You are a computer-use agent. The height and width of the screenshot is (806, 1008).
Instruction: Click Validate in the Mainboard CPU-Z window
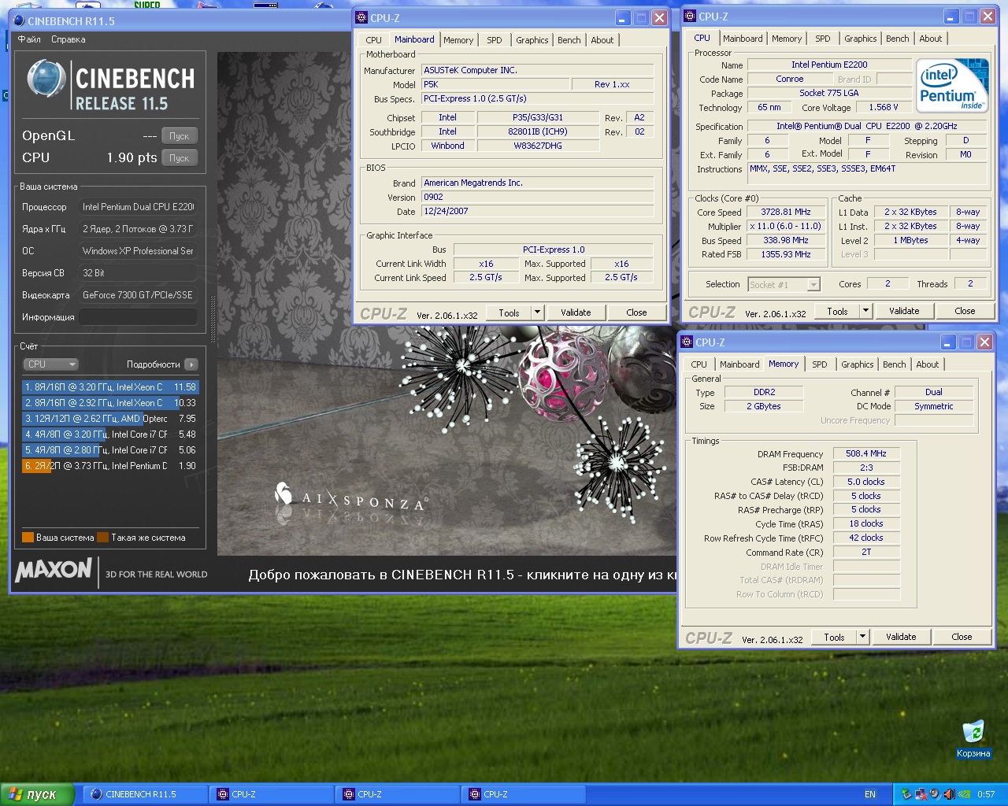(576, 312)
